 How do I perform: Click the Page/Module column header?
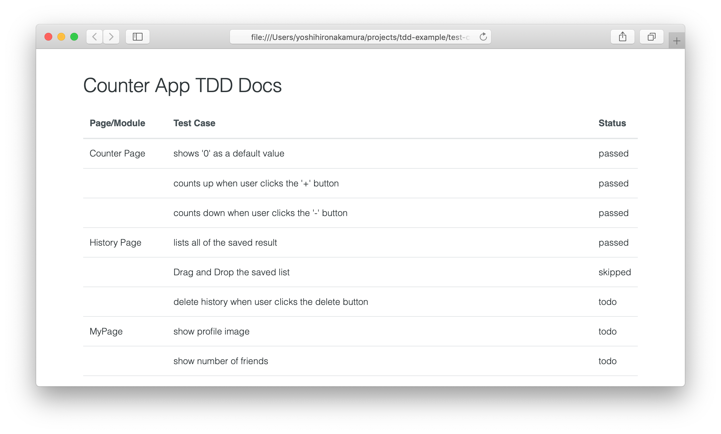(x=117, y=123)
